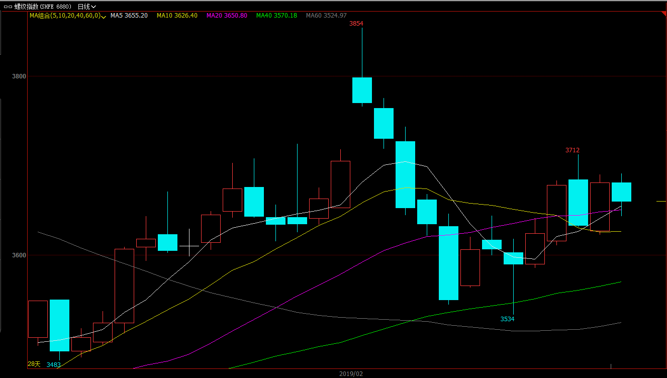Click the 28天 day count label

click(x=34, y=364)
